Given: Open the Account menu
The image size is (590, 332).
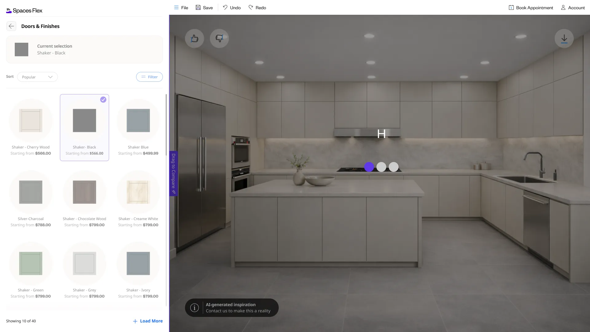Looking at the screenshot, I should coord(573,8).
